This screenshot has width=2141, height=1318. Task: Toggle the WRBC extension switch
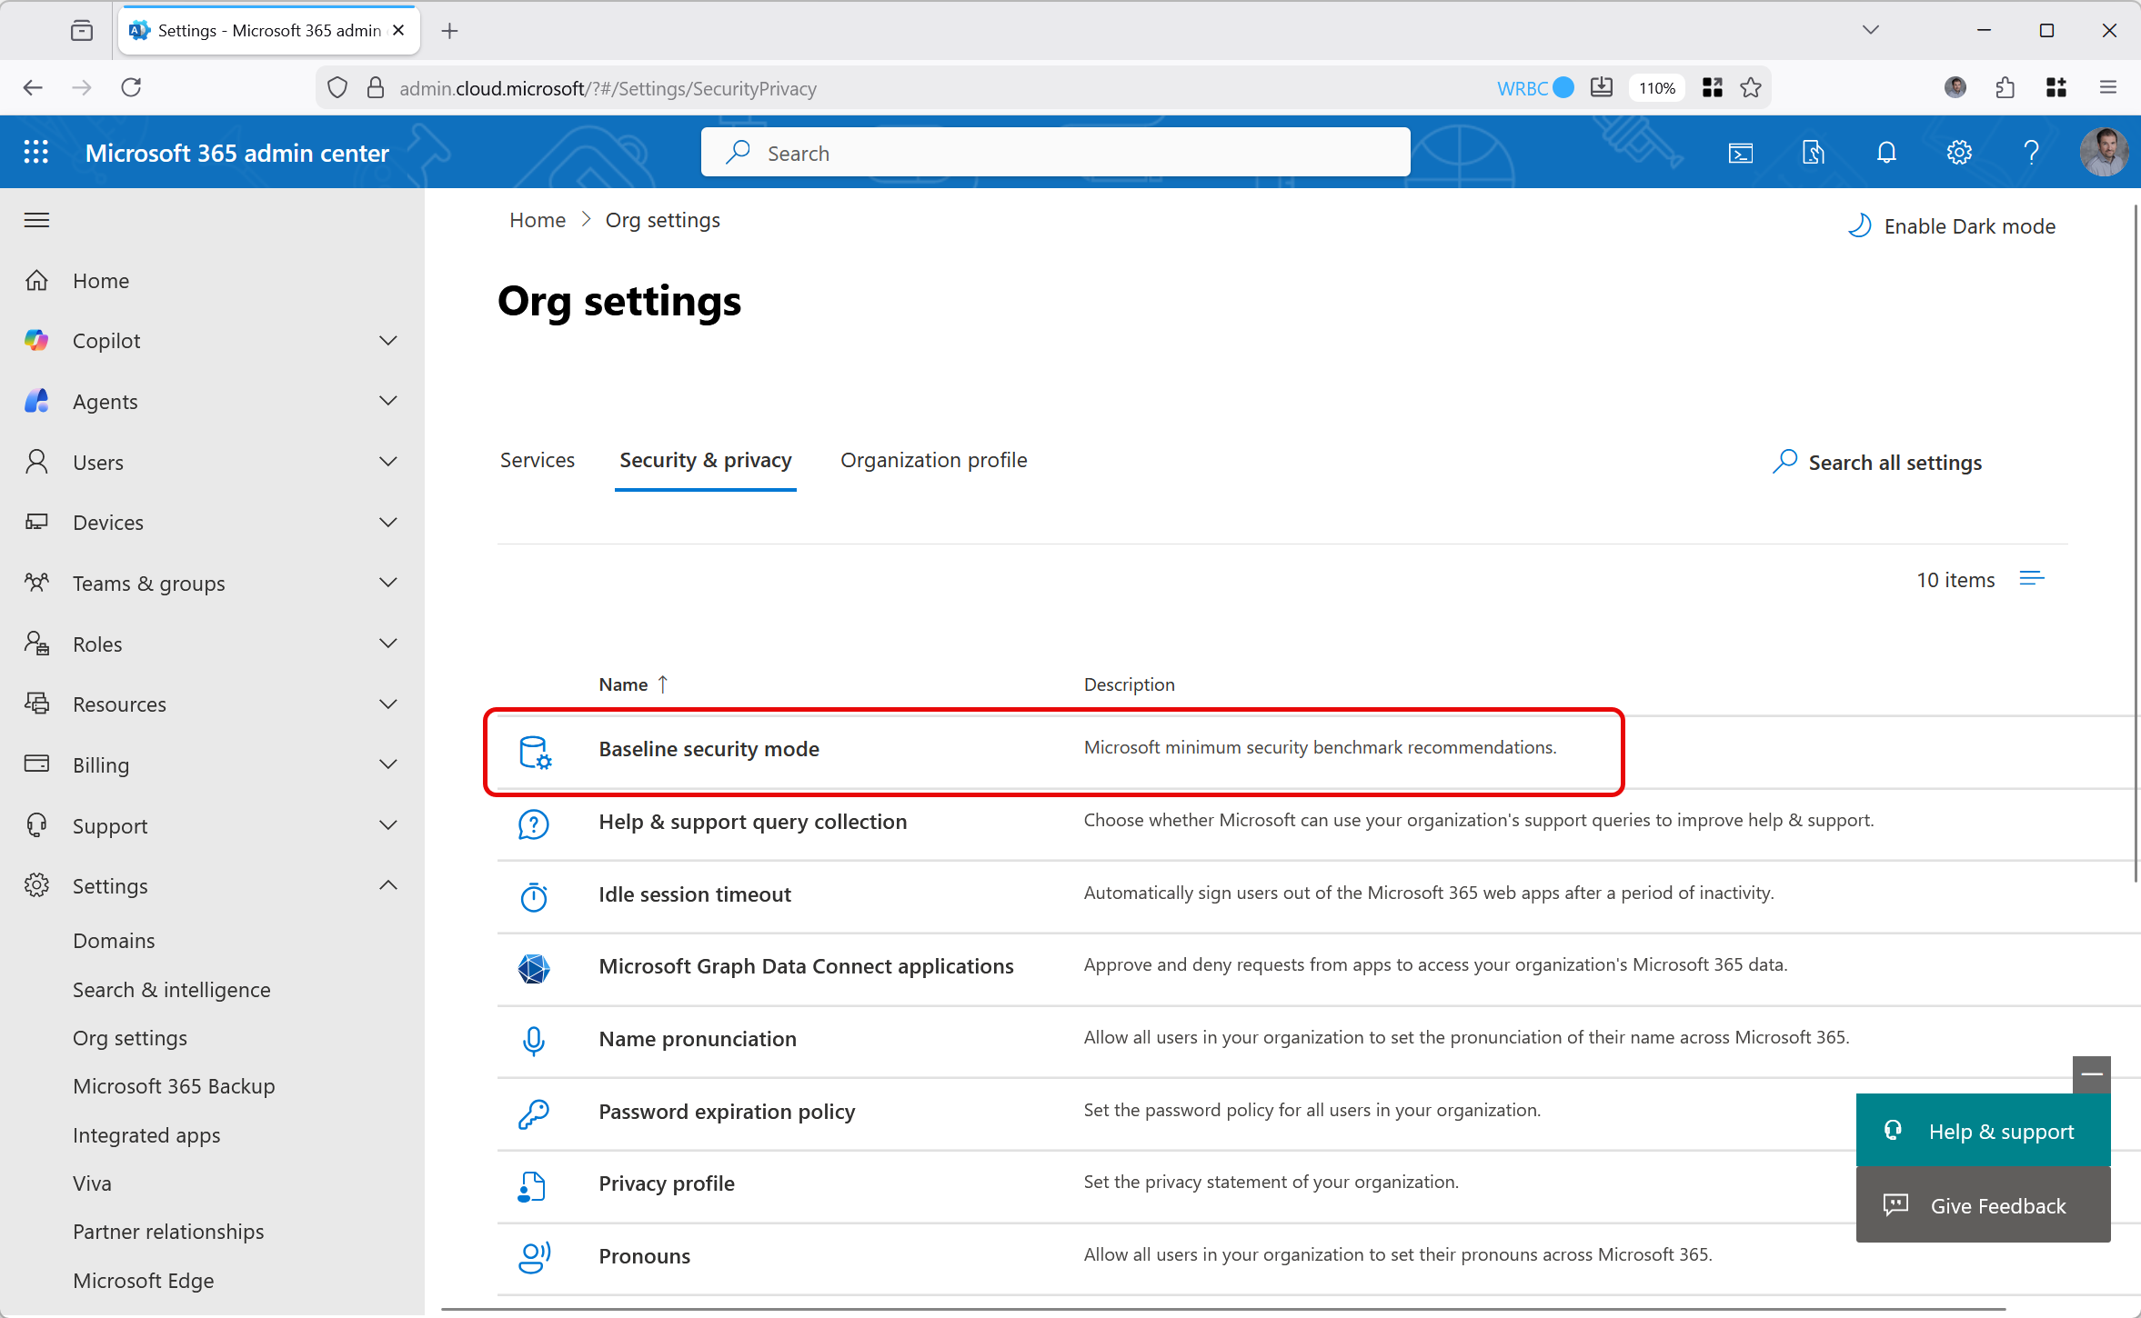click(x=1563, y=88)
